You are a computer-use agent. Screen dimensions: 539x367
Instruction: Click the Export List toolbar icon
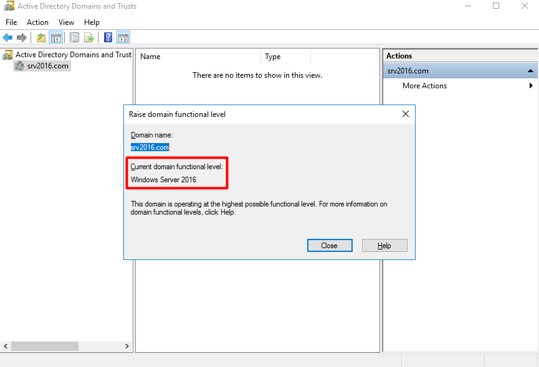[x=89, y=38]
